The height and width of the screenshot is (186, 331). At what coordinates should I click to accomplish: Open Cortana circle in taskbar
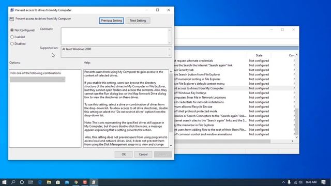22,182
